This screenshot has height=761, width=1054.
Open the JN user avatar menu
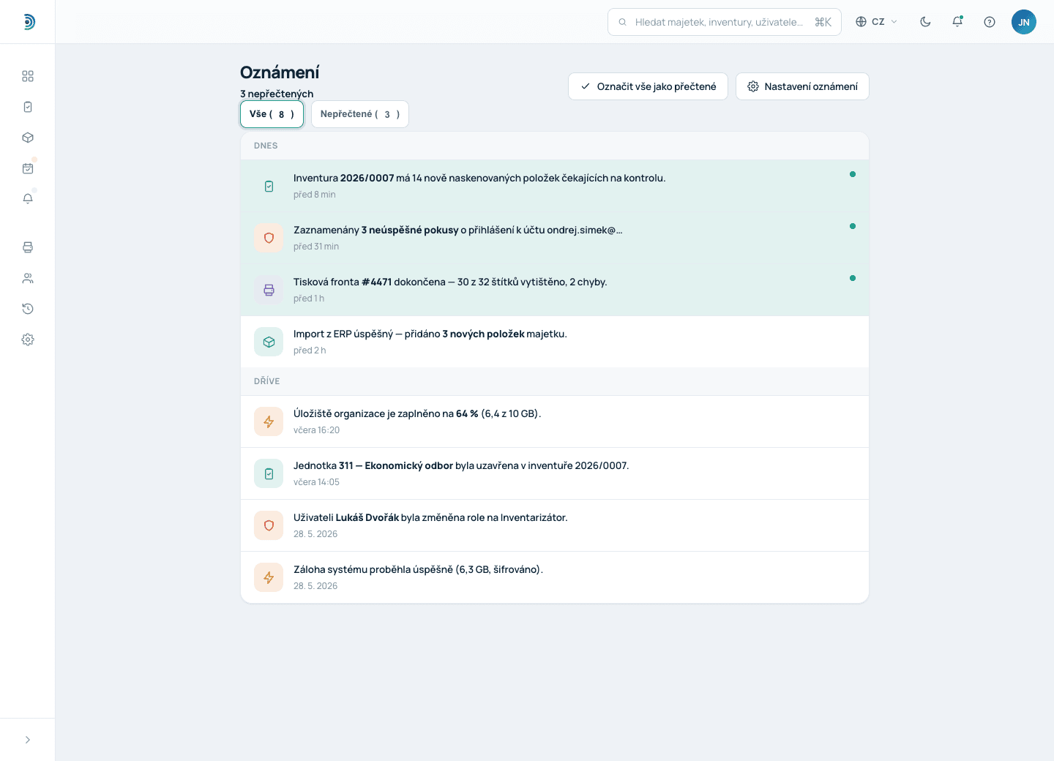[1024, 22]
